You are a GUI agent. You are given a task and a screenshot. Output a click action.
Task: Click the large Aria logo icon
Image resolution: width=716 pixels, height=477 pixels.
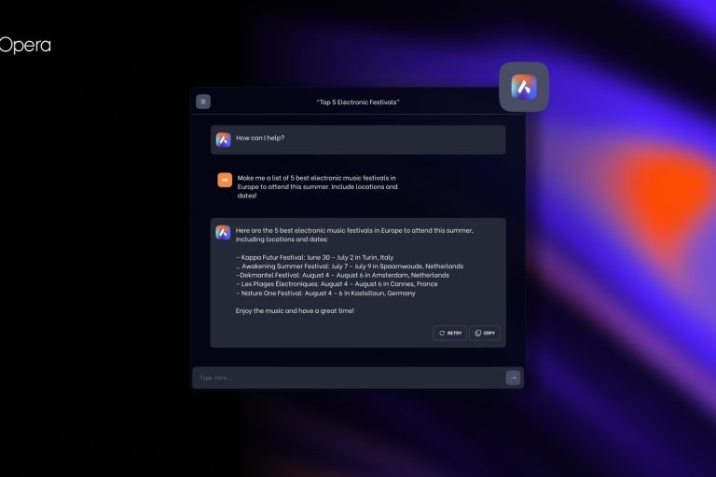[x=524, y=87]
